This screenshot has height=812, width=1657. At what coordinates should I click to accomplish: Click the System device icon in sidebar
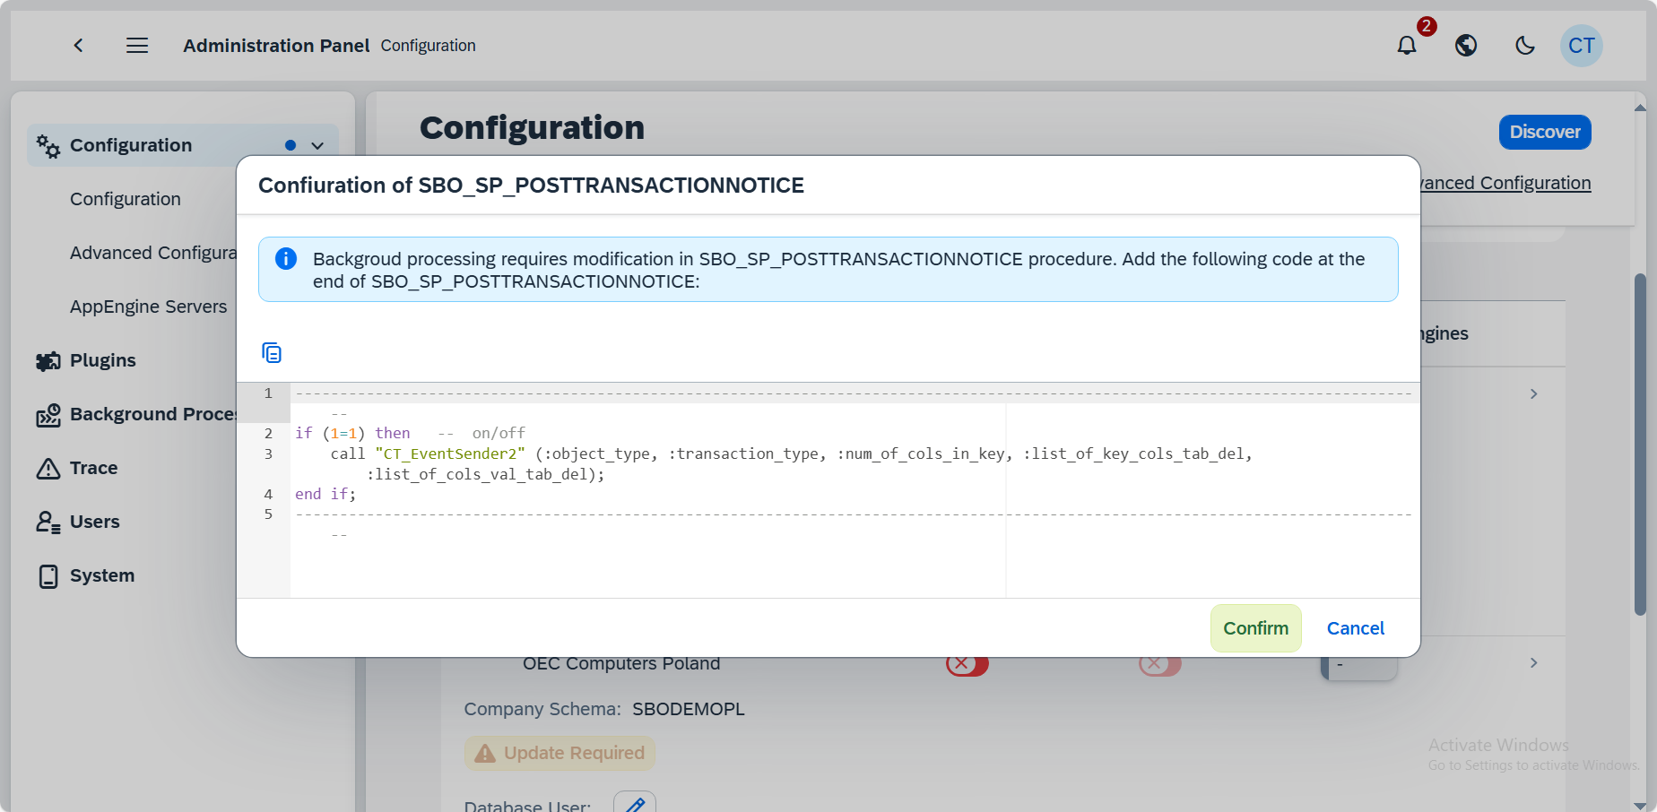(48, 575)
